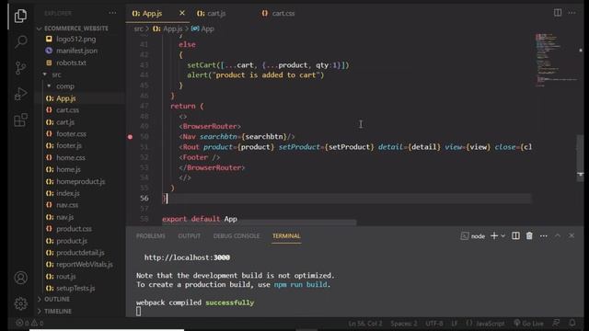The image size is (589, 331).
Task: Open manifest.json in the explorer
Action: point(76,51)
